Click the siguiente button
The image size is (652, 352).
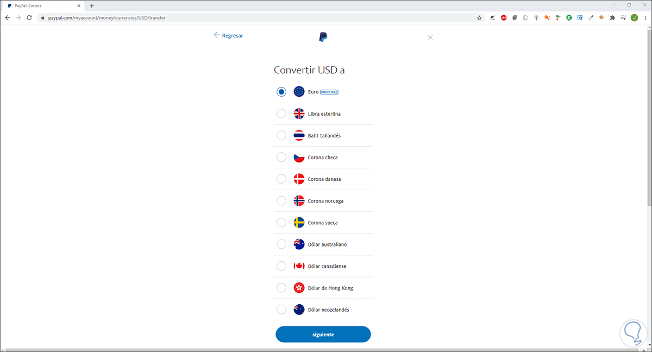(323, 334)
